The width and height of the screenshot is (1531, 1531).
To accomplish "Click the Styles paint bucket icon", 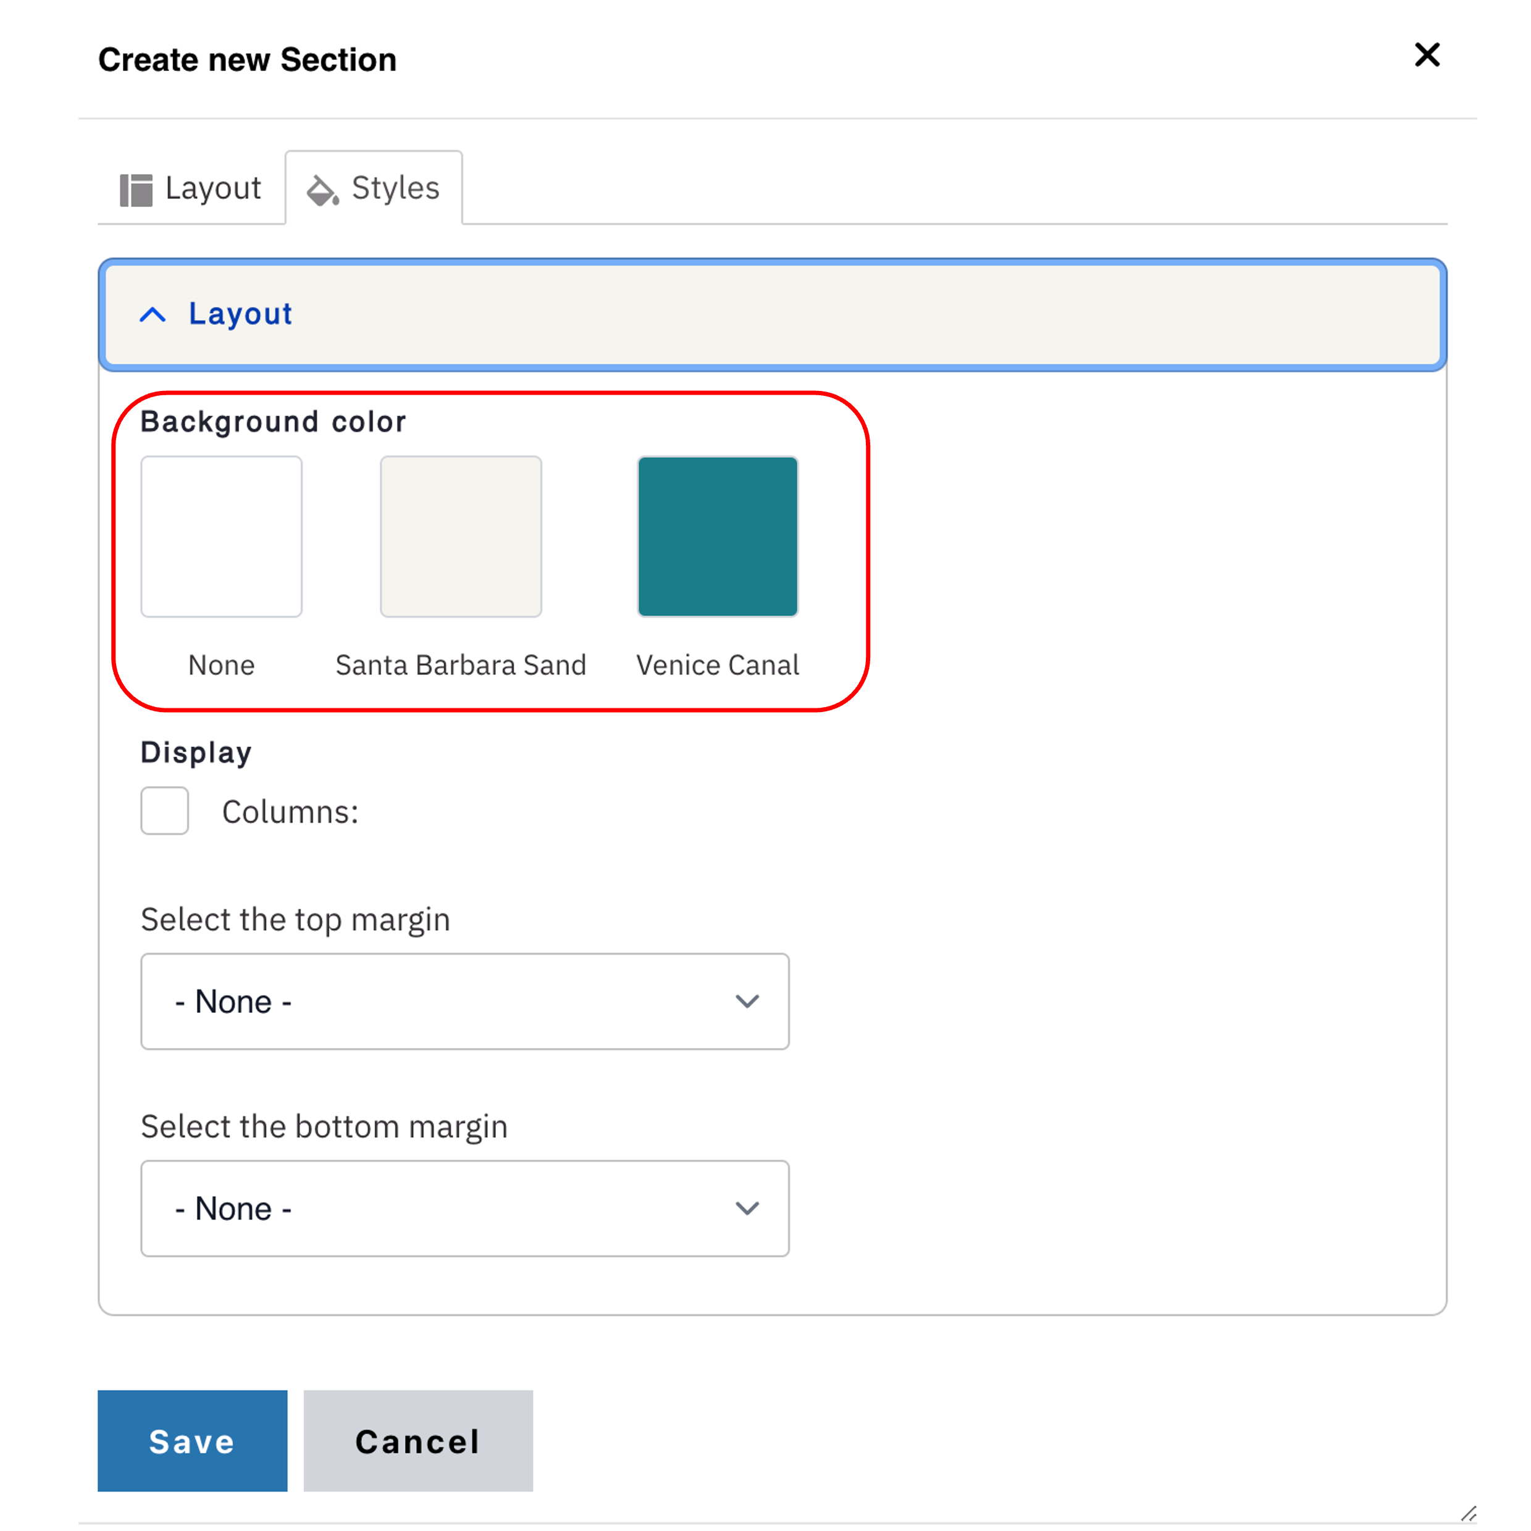I will (x=322, y=190).
